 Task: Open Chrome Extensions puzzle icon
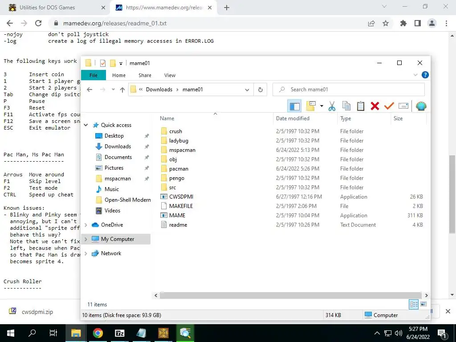pyautogui.click(x=403, y=23)
